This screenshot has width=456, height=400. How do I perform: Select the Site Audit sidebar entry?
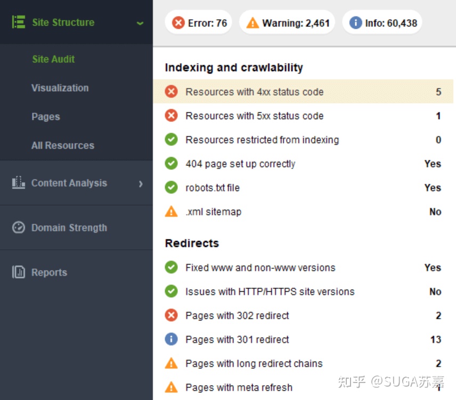coord(53,59)
